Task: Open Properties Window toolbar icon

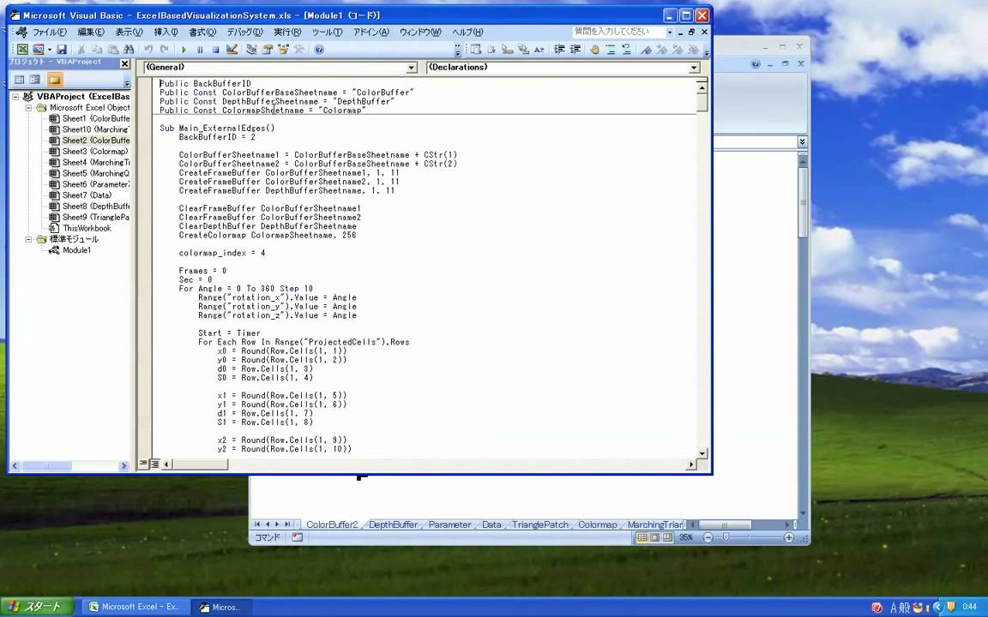Action: coord(268,49)
